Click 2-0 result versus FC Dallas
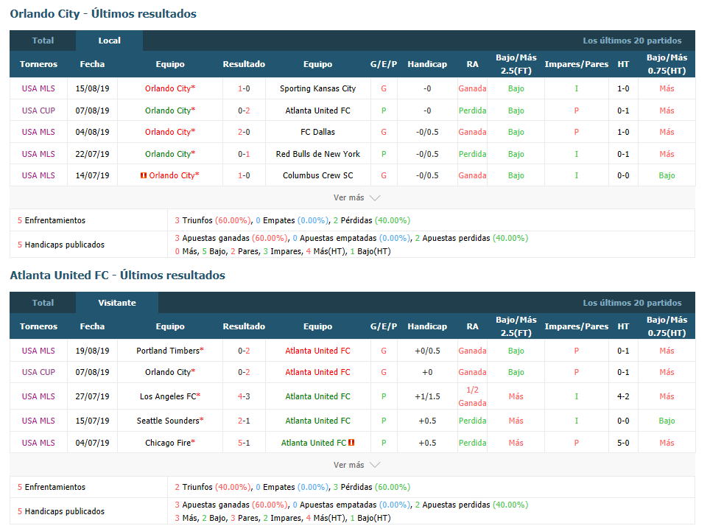 (x=244, y=132)
